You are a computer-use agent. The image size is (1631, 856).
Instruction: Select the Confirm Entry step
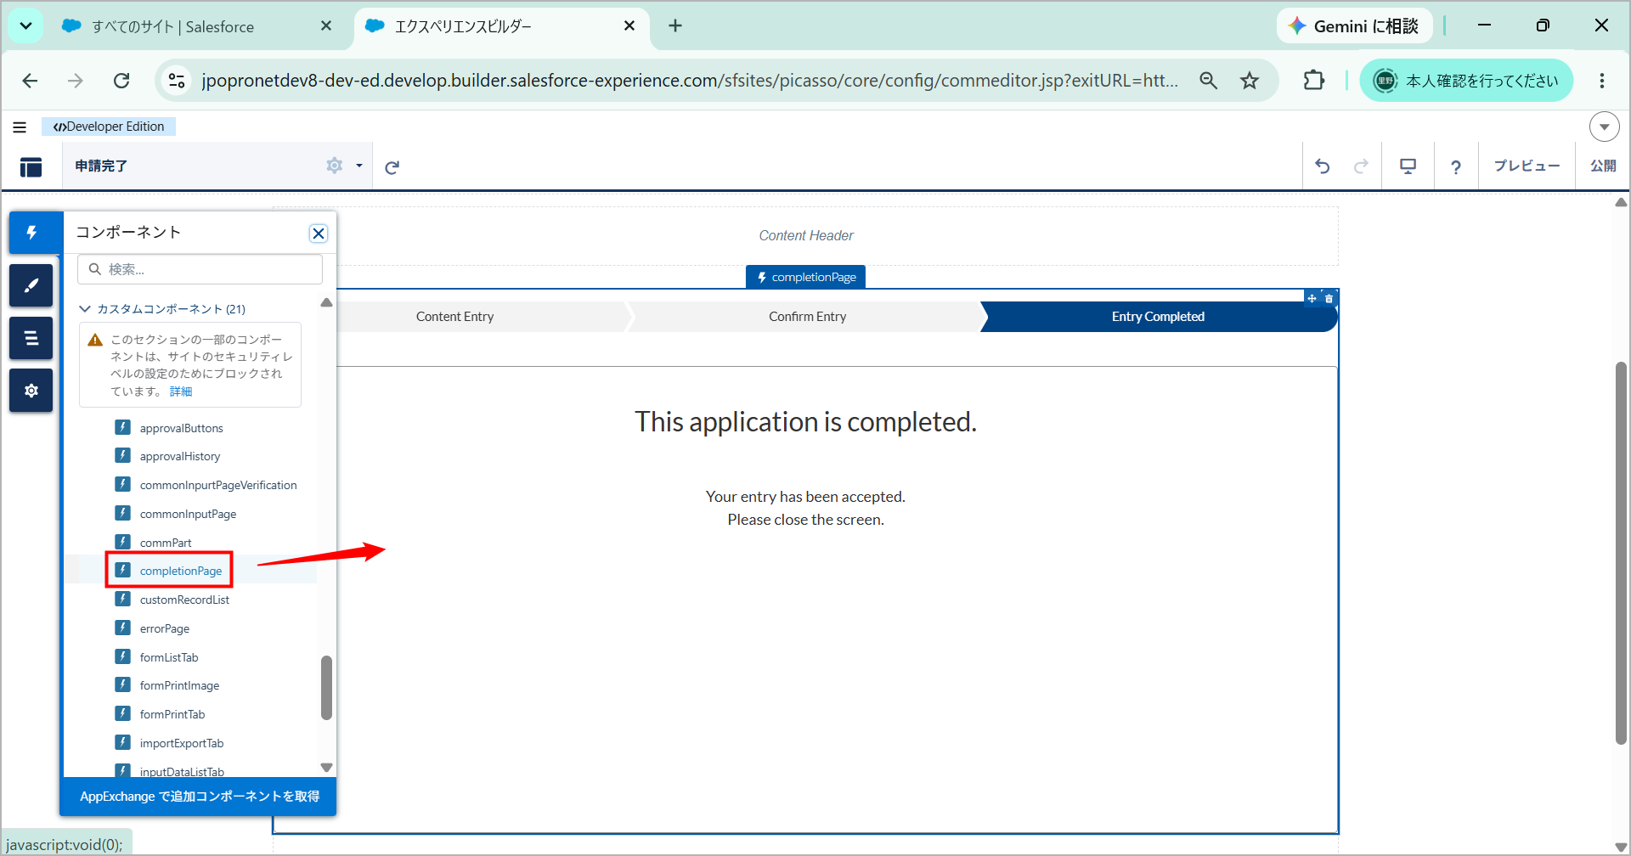click(x=807, y=317)
